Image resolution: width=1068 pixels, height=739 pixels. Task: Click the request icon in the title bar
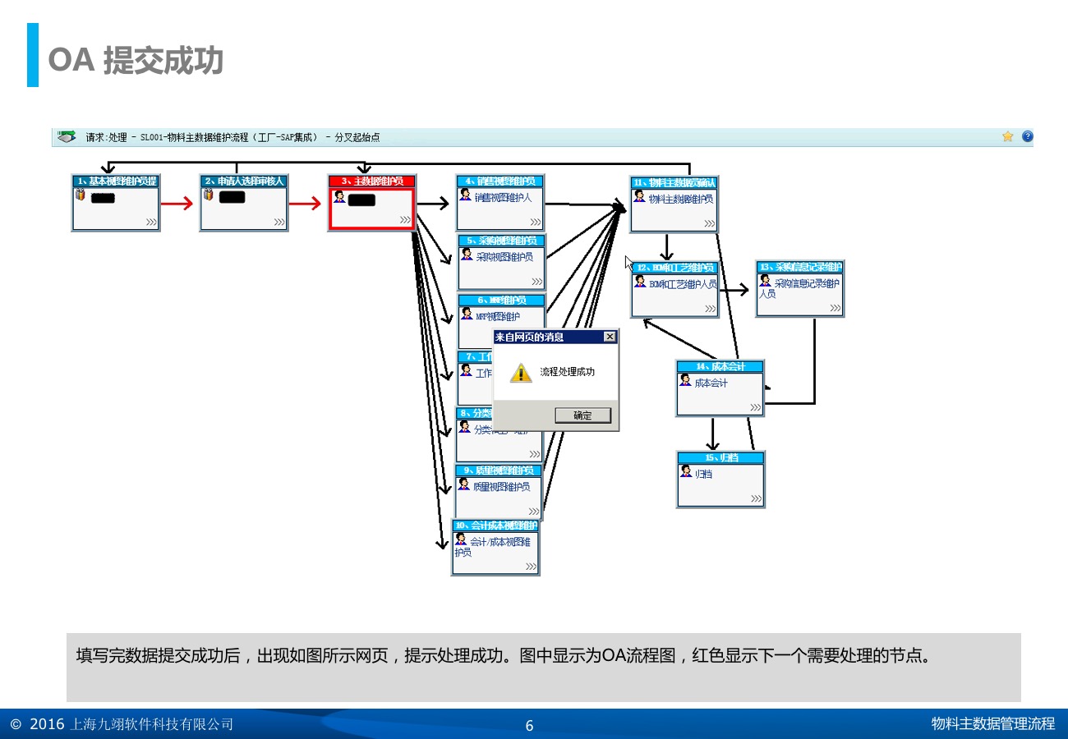67,137
